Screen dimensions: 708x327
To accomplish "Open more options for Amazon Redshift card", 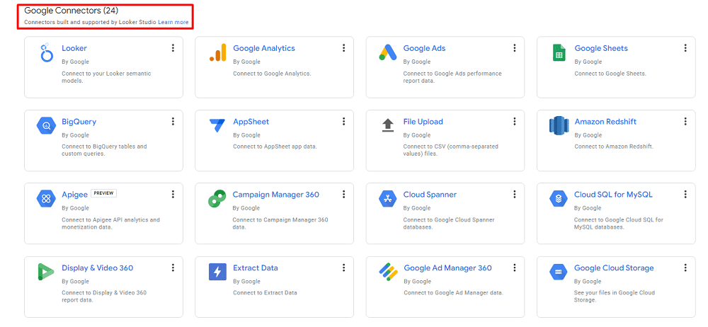I will pos(685,121).
